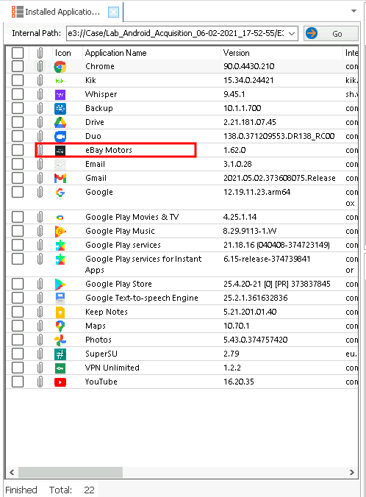The height and width of the screenshot is (497, 366).
Task: Select version 2.79 cell
Action: [232, 354]
